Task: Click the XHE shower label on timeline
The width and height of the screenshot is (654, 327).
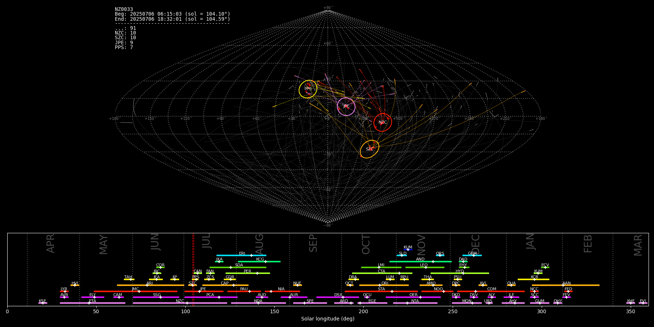Action: 631,301
